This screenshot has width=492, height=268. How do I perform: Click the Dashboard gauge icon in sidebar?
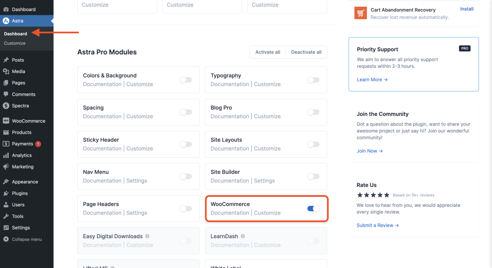point(6,10)
